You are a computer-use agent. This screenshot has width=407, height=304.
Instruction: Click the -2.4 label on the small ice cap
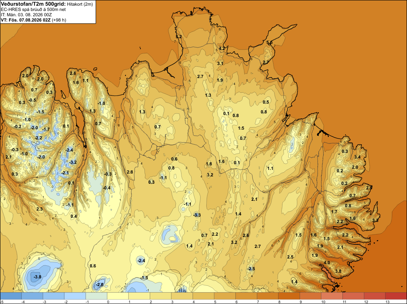(141, 261)
